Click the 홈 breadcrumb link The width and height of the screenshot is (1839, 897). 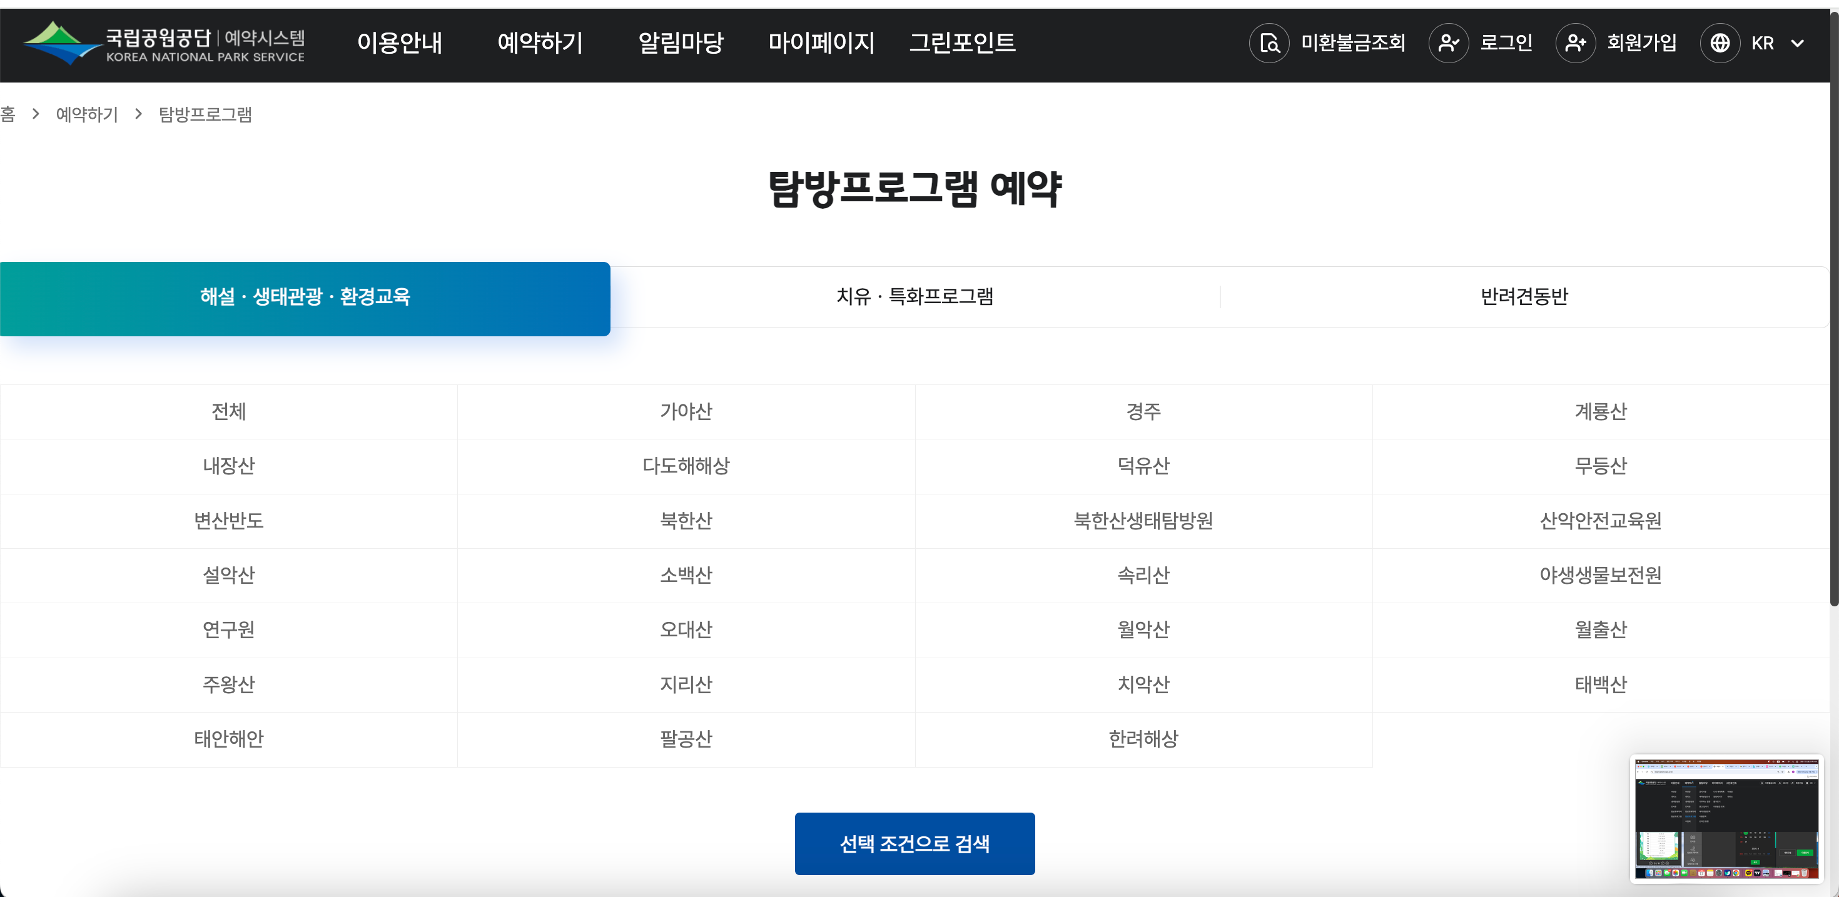(9, 115)
